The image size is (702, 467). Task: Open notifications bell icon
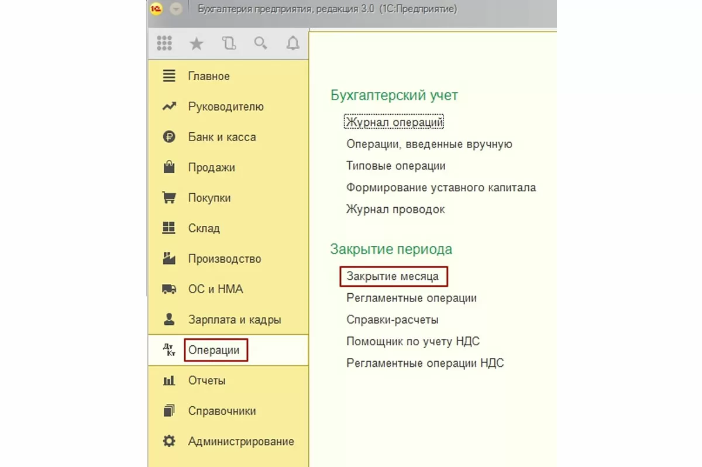tap(292, 43)
